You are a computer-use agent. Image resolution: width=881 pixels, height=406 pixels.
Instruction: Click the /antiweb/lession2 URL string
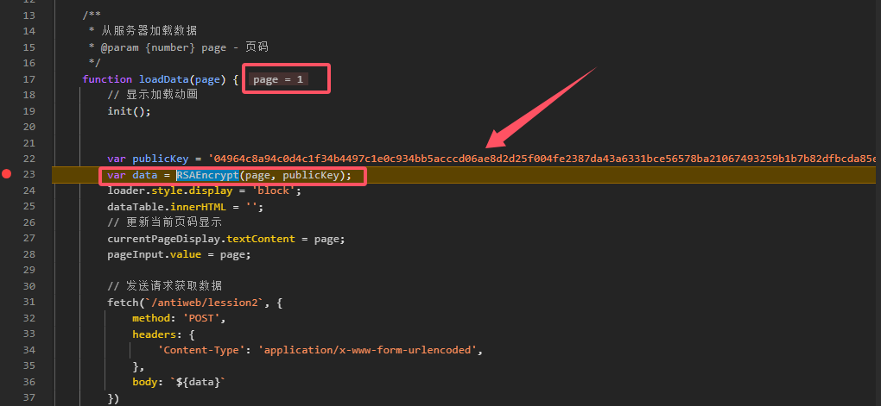[204, 302]
